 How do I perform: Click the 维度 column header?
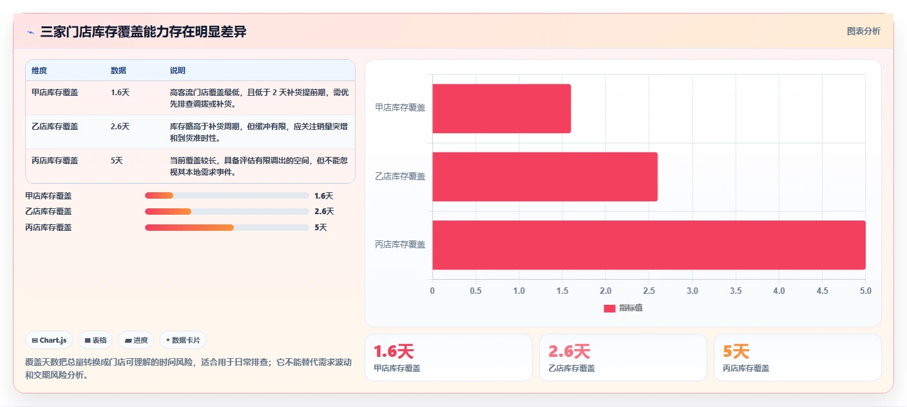[39, 70]
